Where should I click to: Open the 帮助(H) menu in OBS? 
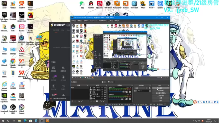pyautogui.click(x=117, y=21)
